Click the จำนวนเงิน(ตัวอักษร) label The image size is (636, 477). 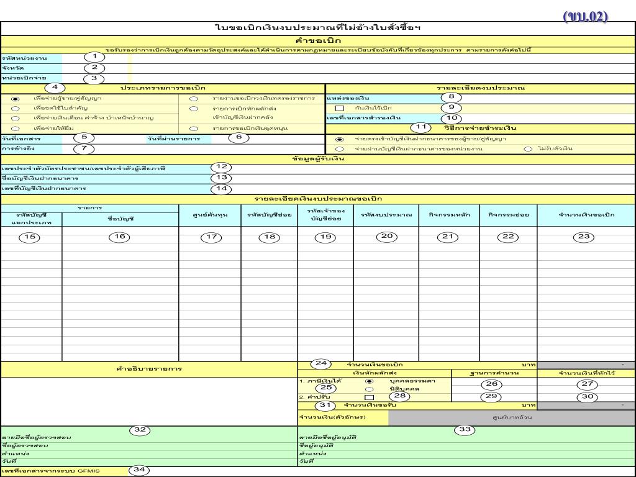[x=333, y=417]
